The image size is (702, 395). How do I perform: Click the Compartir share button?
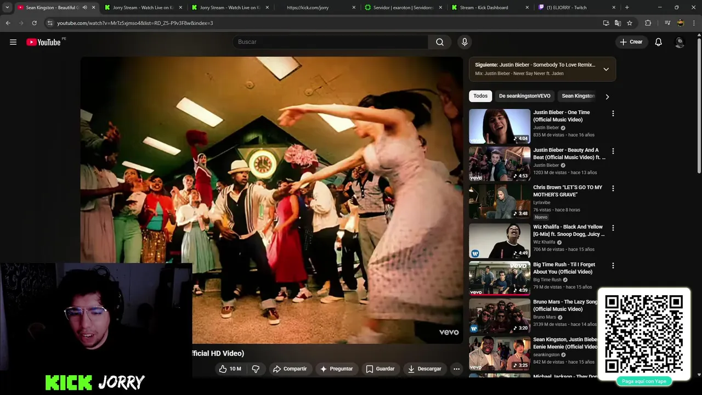290,369
